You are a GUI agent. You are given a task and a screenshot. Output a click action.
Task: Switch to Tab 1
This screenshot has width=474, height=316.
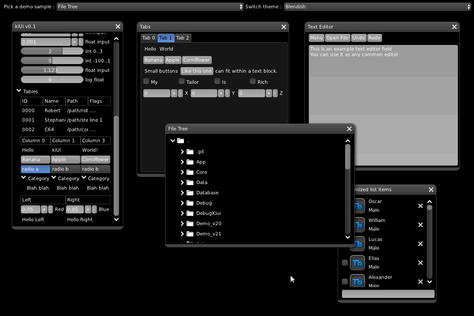[x=166, y=38]
